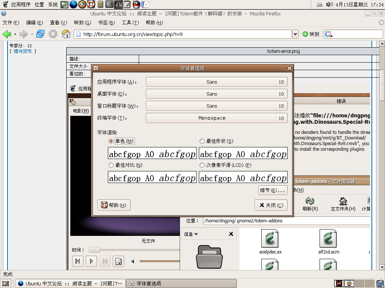The image size is (385, 288).
Task: Open the GNOME foot main menu icon
Action: pyautogui.click(x=5, y=4)
